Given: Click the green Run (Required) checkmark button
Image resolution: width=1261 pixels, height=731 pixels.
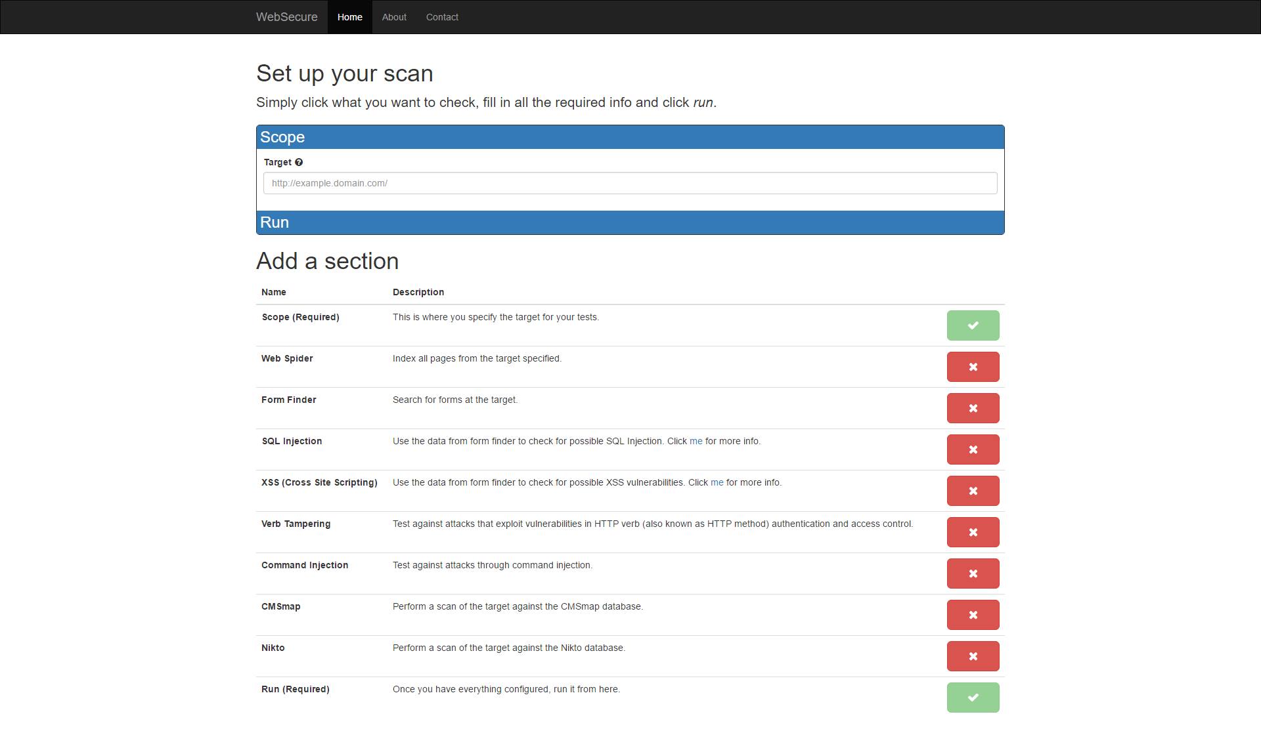Looking at the screenshot, I should tap(973, 698).
